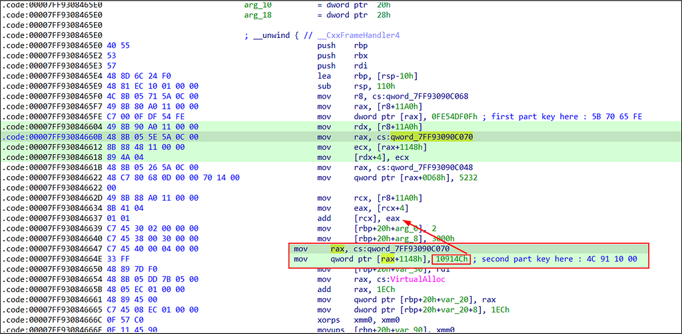This screenshot has width=682, height=334.
Task: Click address .code:00007FF9308465E3
Action: (x=52, y=66)
